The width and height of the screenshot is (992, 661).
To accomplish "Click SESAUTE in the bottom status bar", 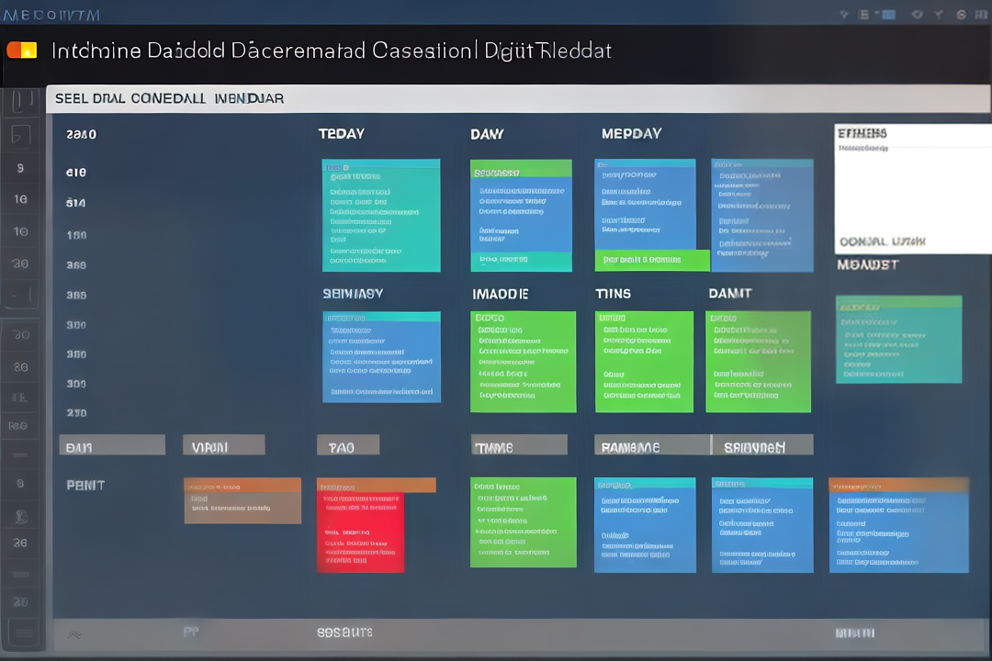I will point(344,633).
